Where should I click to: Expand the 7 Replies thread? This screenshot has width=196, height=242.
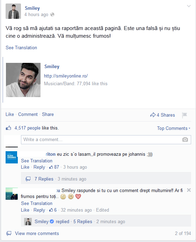(x=44, y=179)
